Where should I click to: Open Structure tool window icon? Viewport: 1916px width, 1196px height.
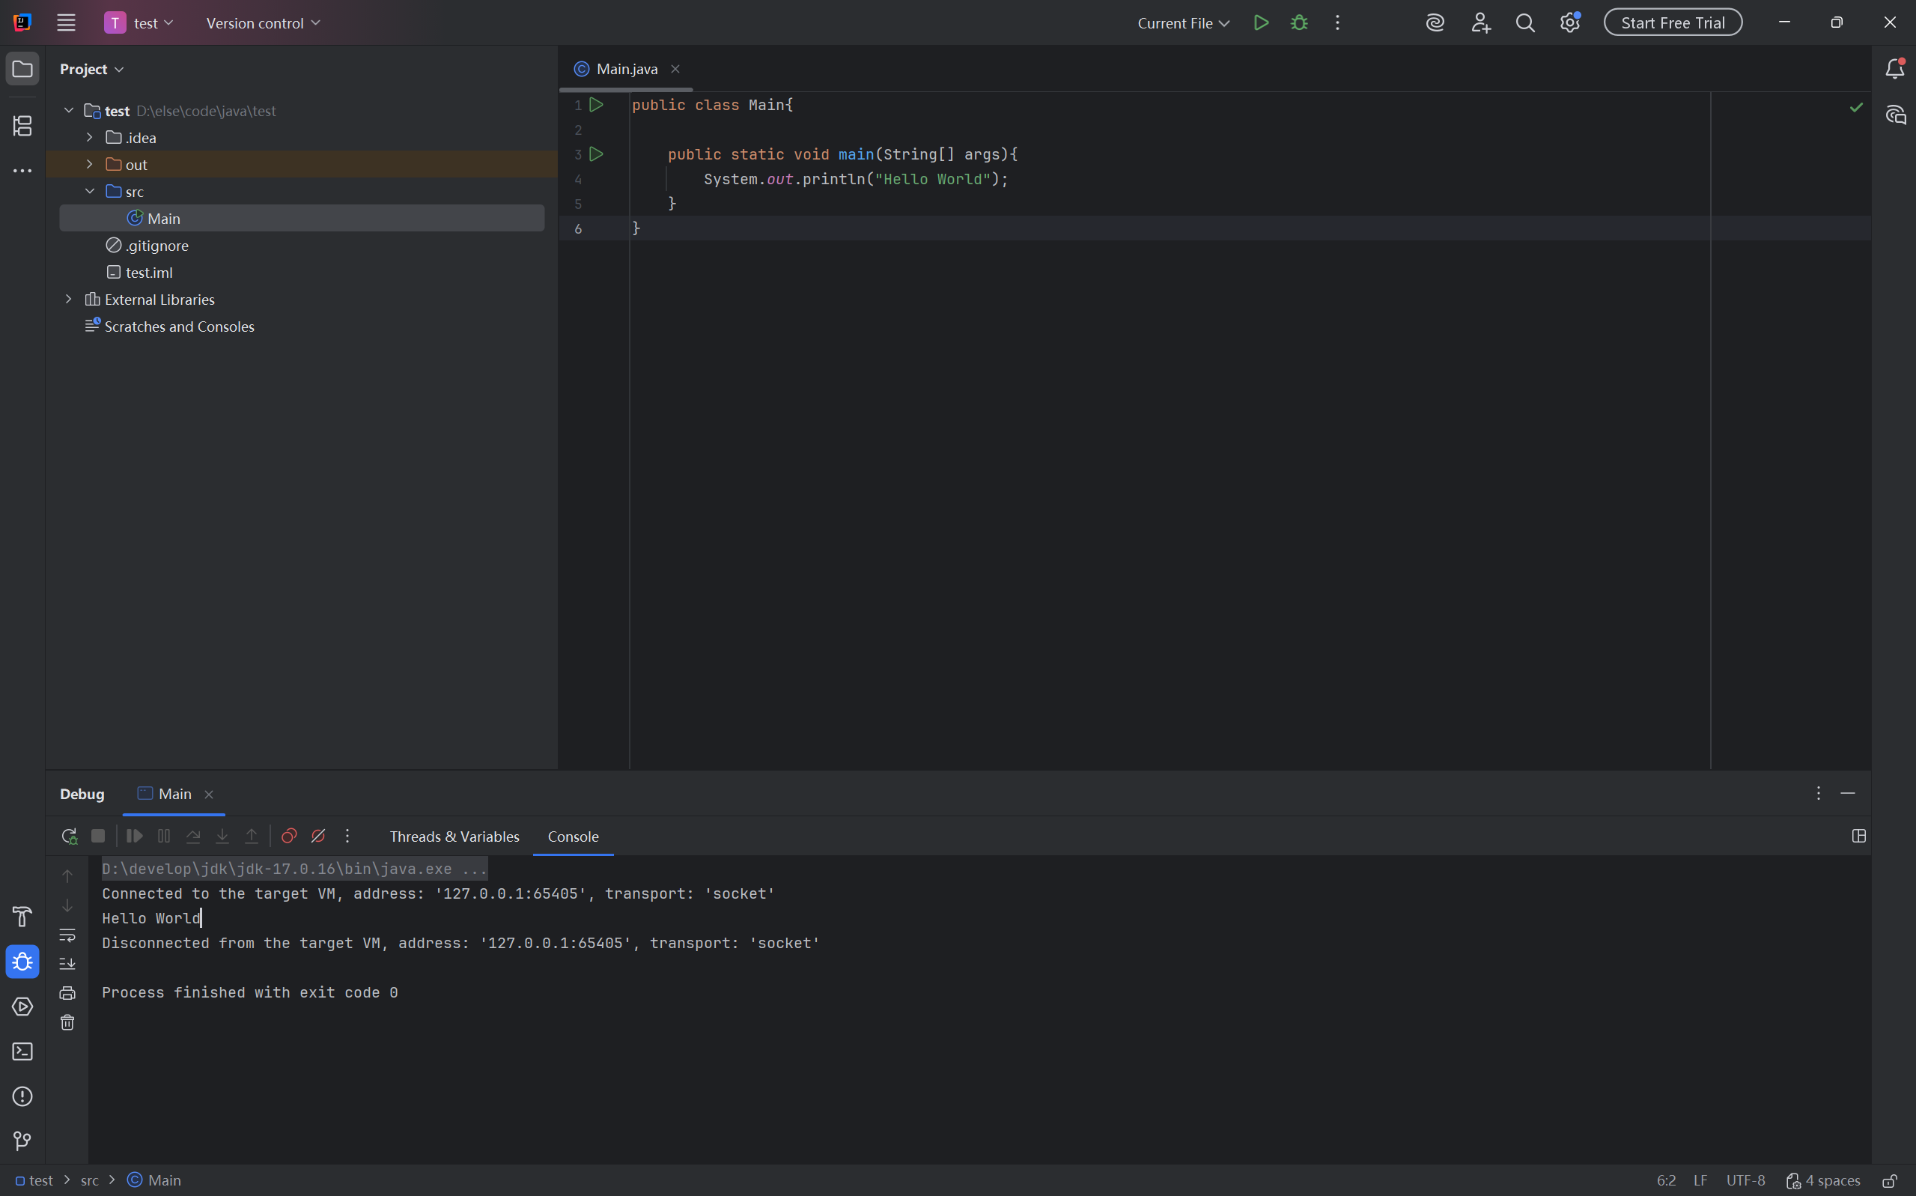tap(22, 125)
